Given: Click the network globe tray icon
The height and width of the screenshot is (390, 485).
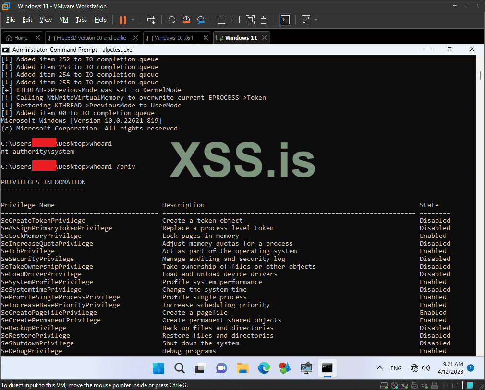Looking at the screenshot, I should [414, 368].
